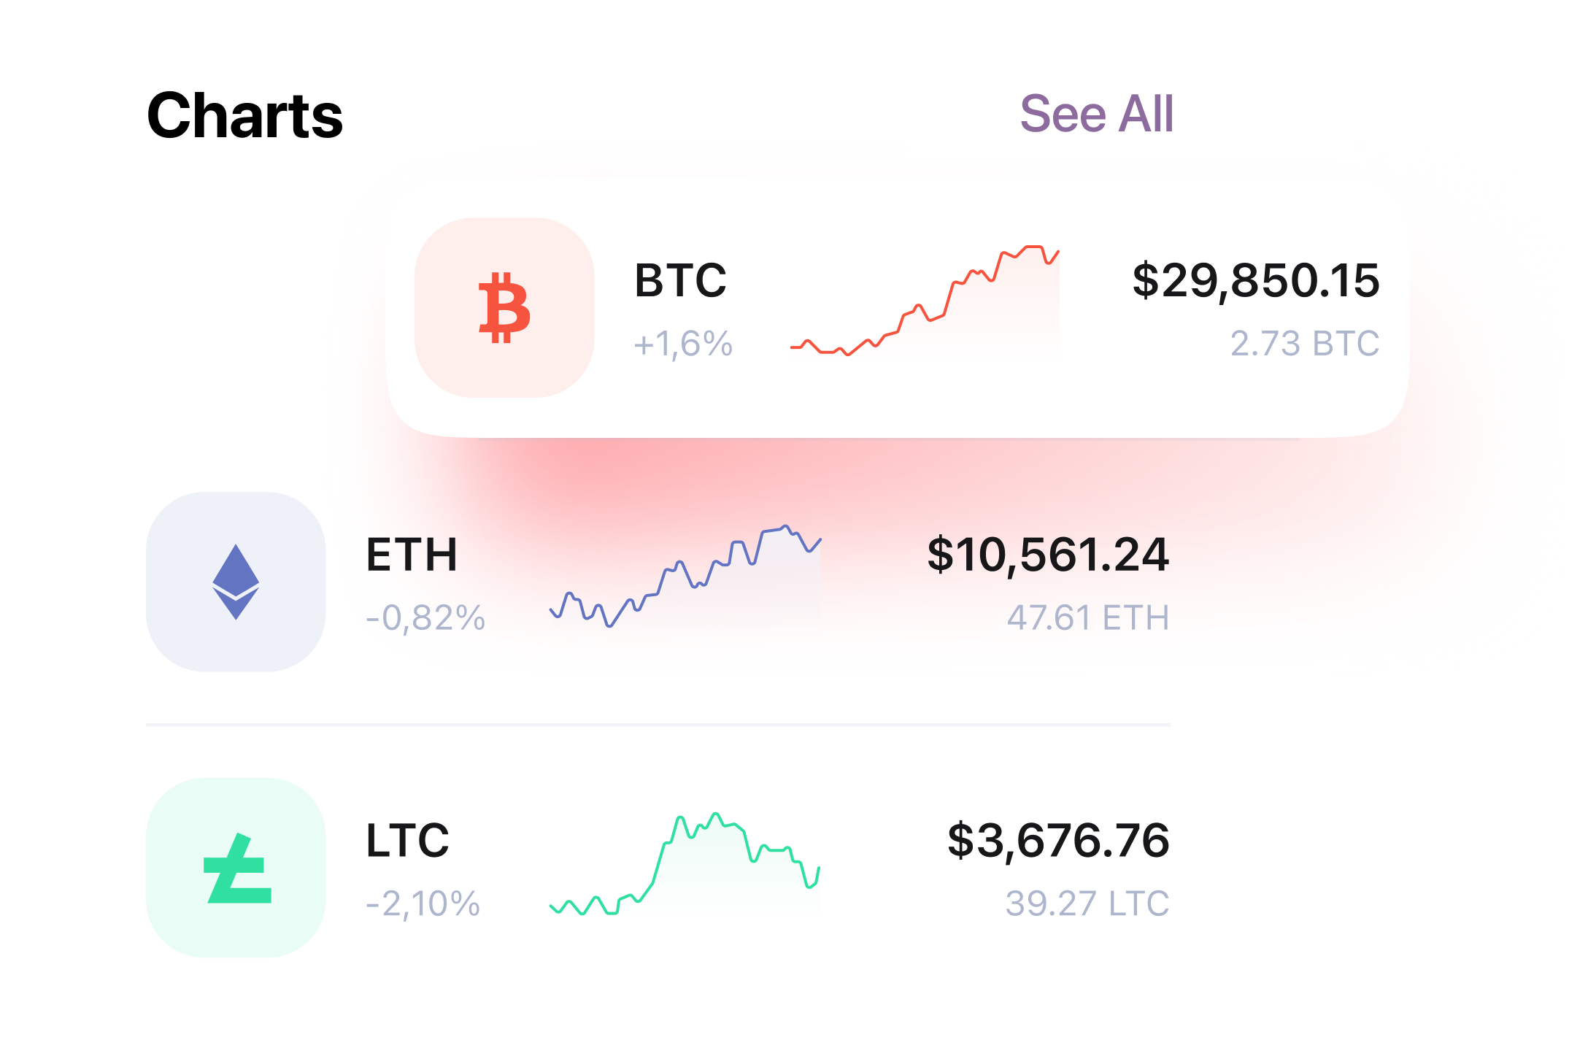Click the Ethereum diamond icon
The height and width of the screenshot is (1048, 1588).
coord(236,582)
